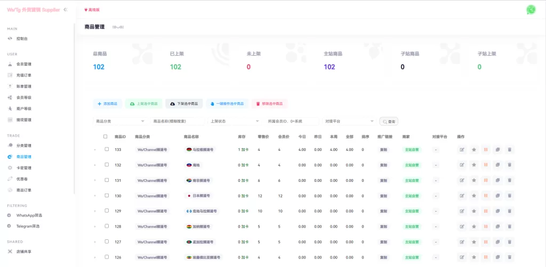This screenshot has width=546, height=267.
Task: Delete product 132 with its trash icon
Action: (x=509, y=165)
